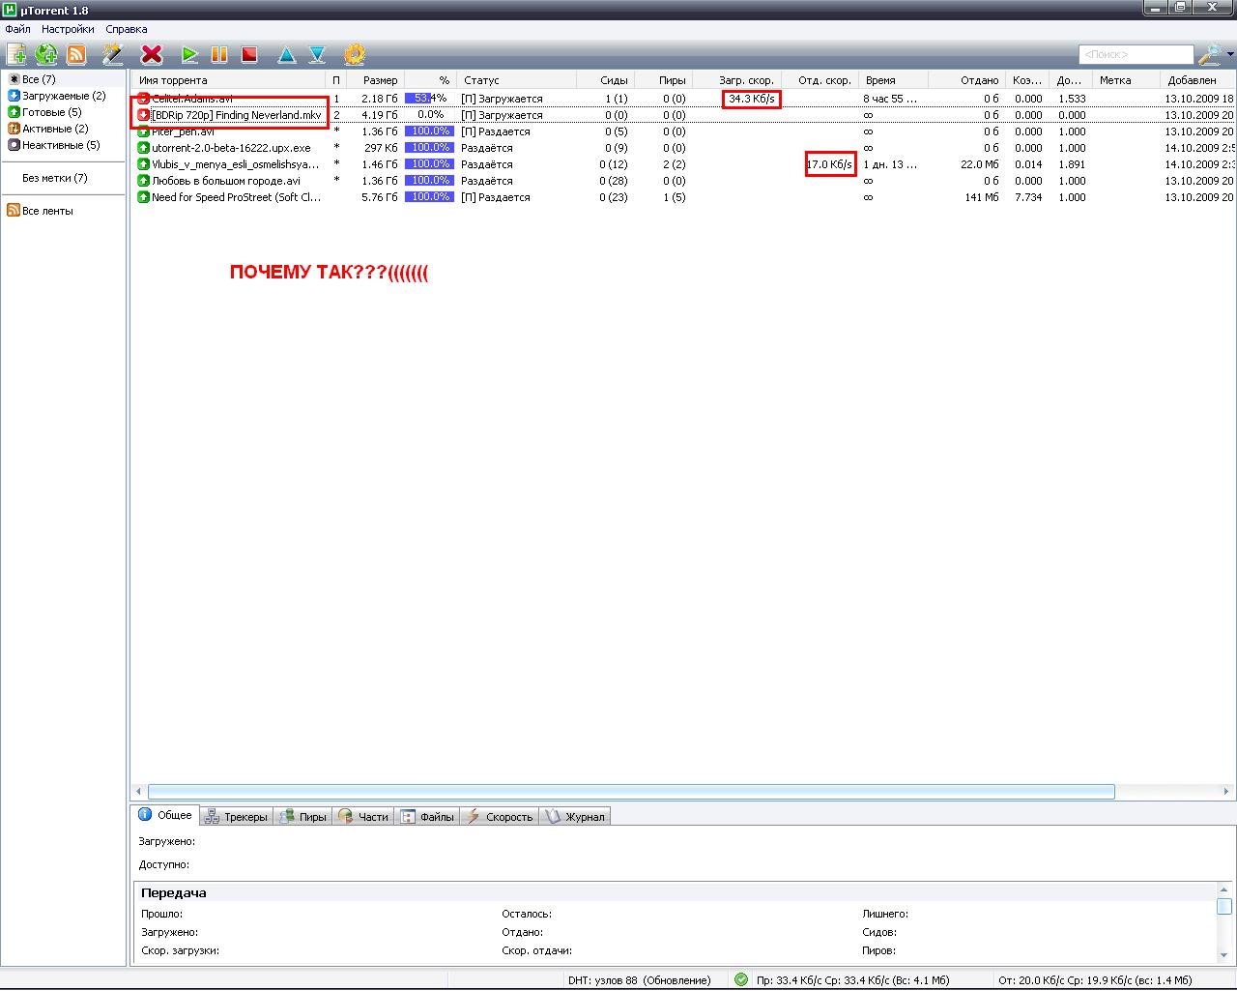Switch to the Части tab
This screenshot has height=991, width=1237.
[363, 817]
